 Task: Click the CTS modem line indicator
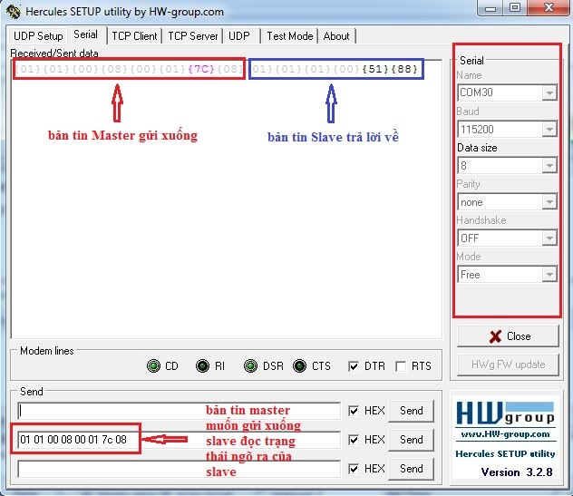point(300,365)
